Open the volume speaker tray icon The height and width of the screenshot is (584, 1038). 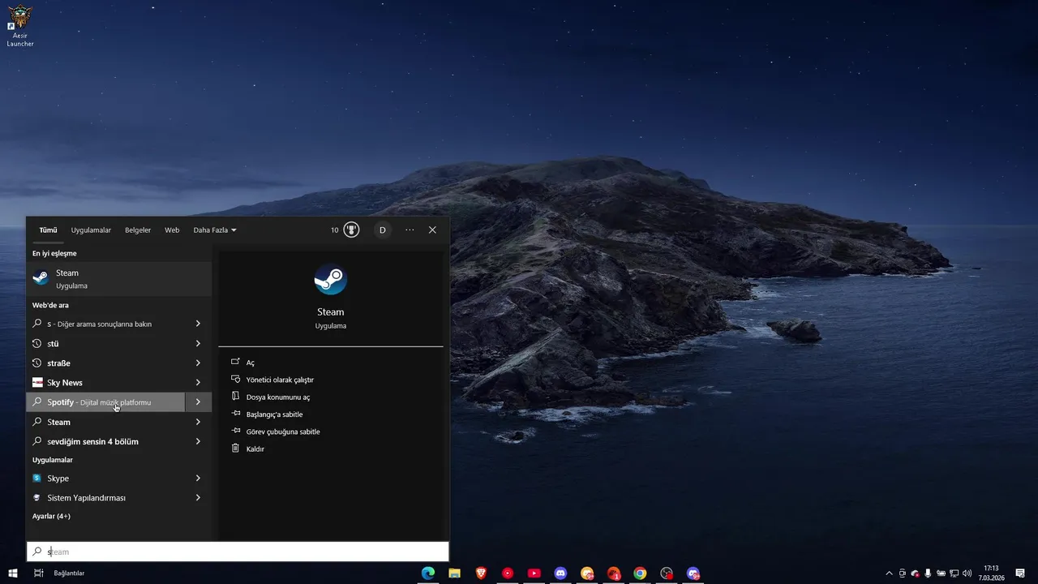(967, 573)
